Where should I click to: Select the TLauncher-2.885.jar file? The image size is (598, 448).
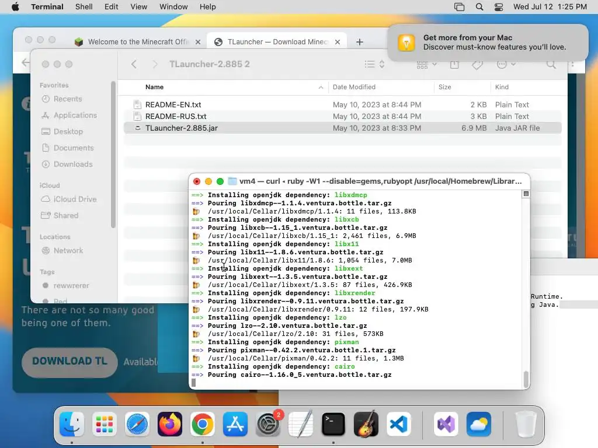point(342,128)
